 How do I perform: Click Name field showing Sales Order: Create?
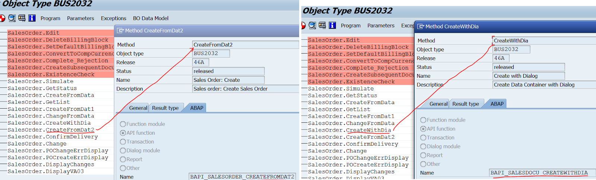click(x=228, y=80)
